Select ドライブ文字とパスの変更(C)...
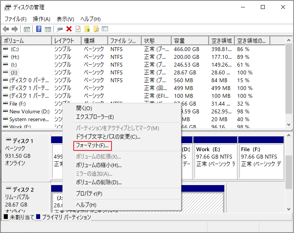 [108, 137]
